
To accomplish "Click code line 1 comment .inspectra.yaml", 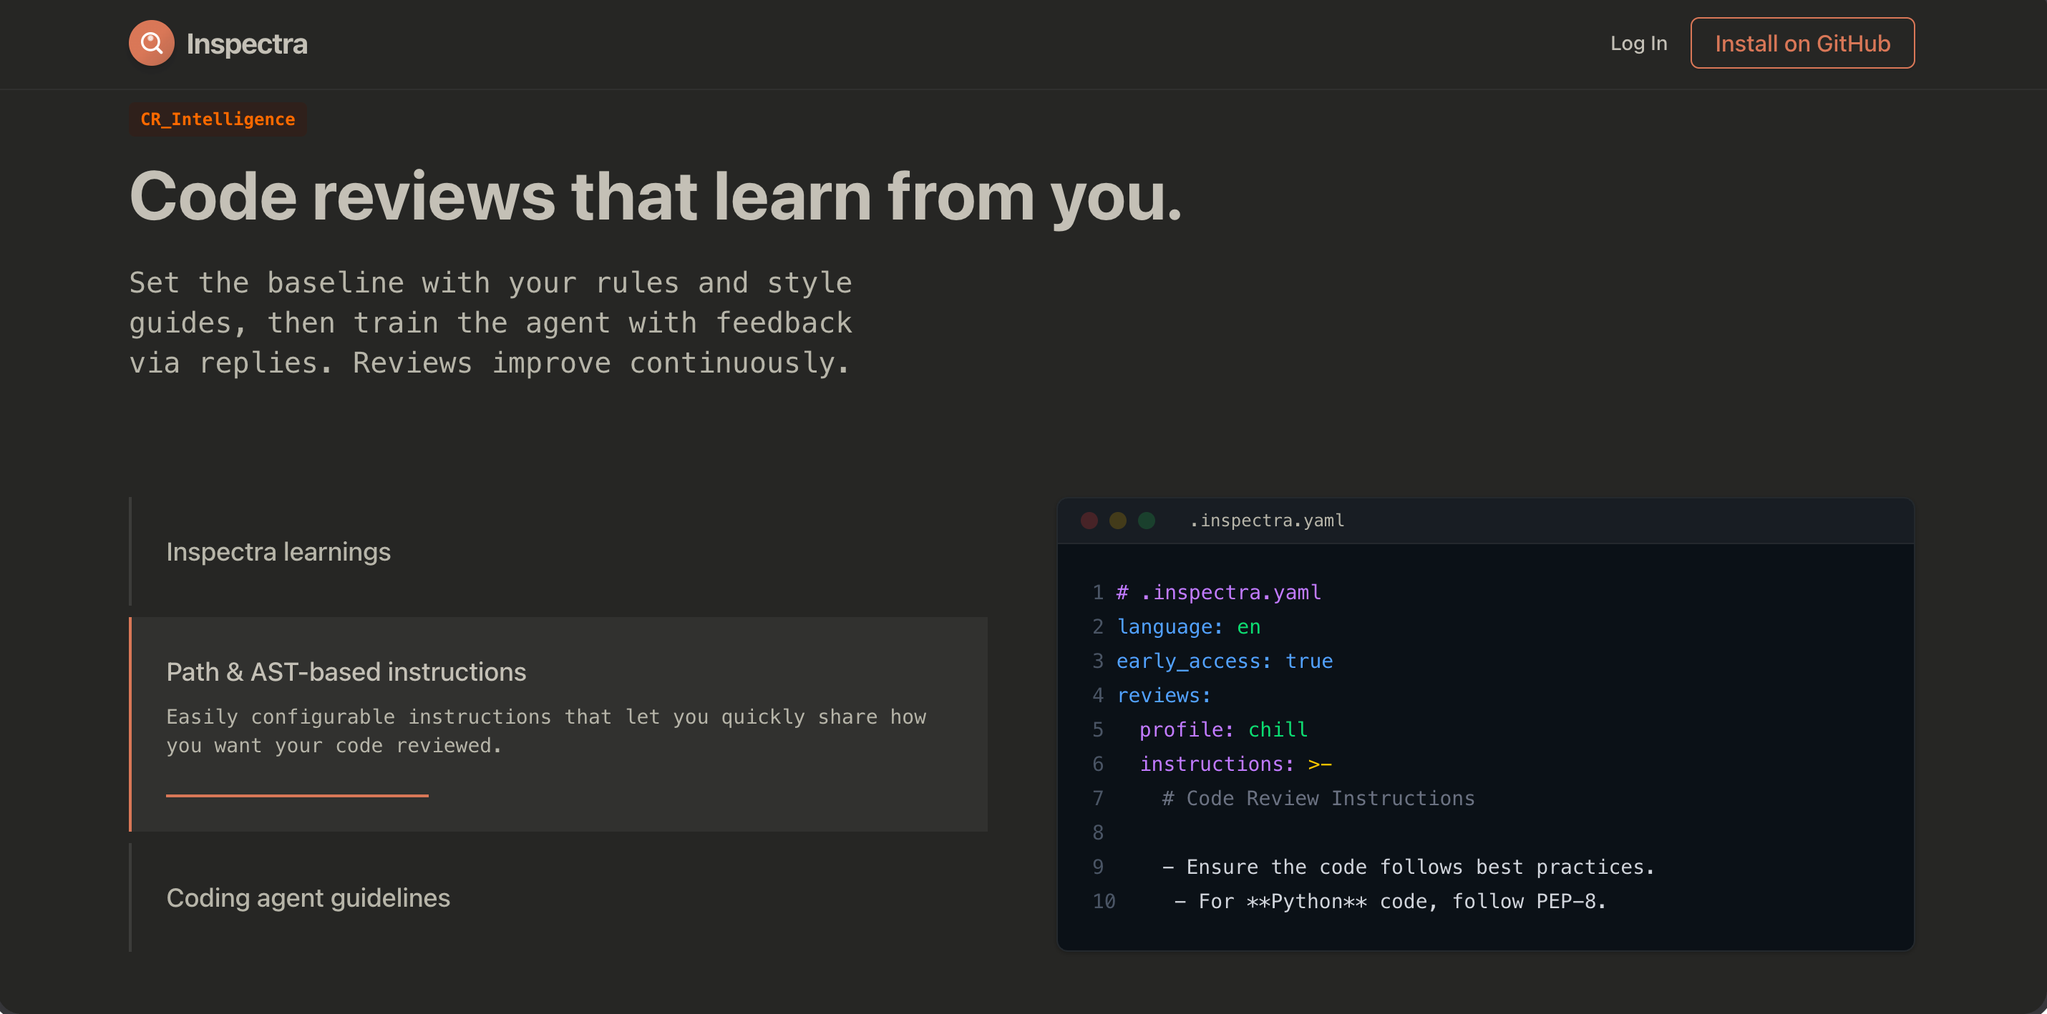I will (1218, 592).
